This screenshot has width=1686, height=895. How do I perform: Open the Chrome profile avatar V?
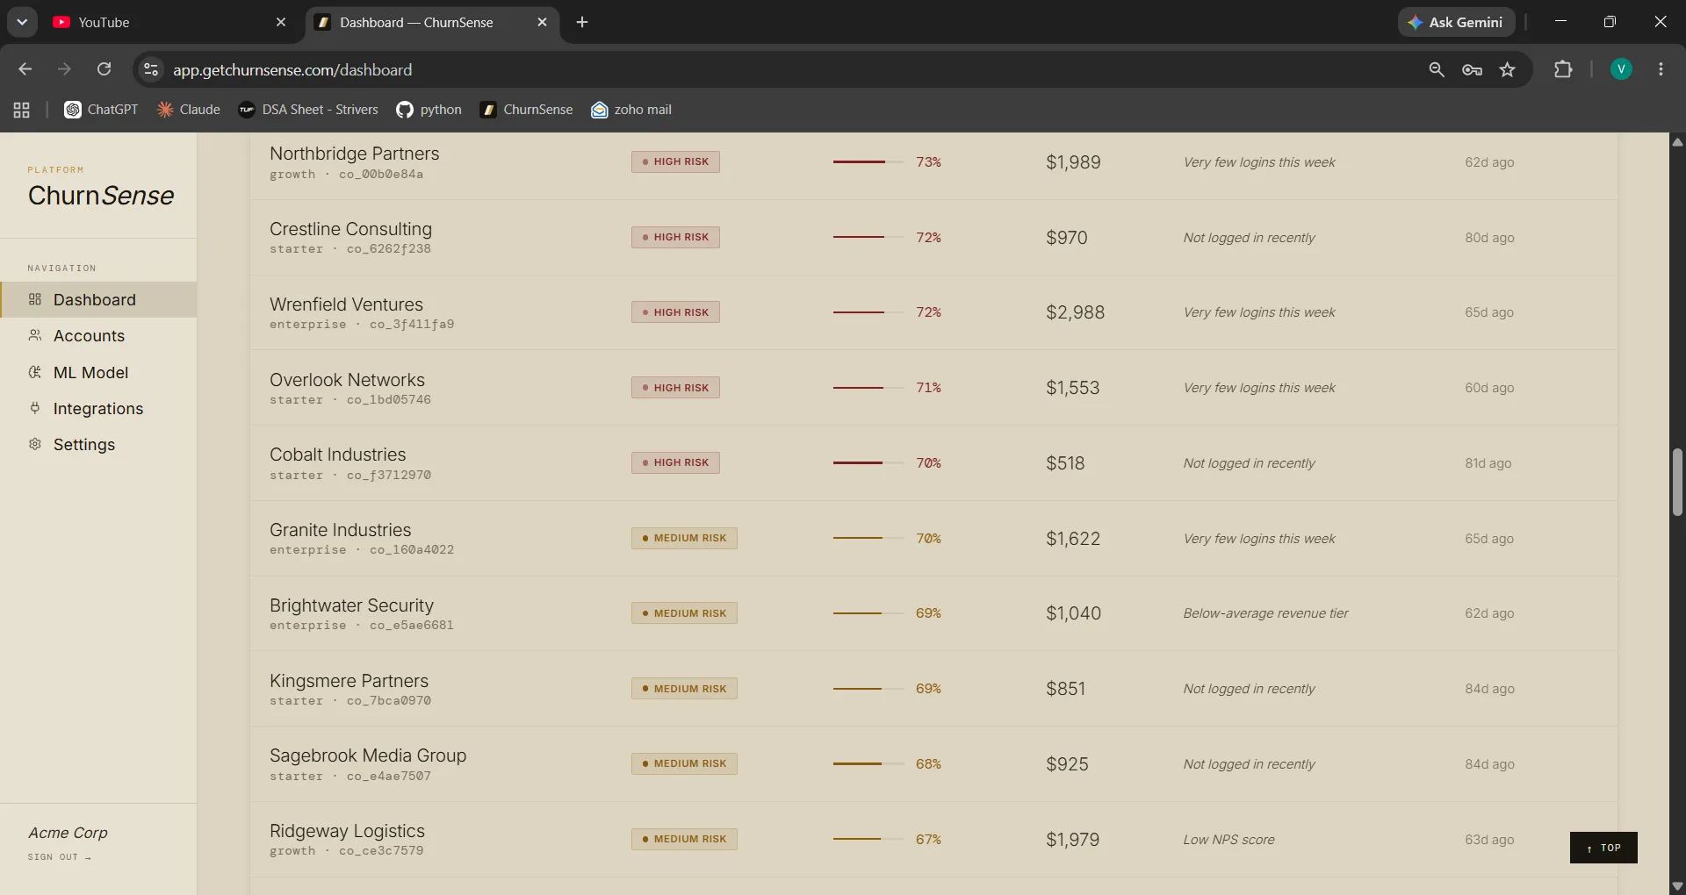pos(1621,69)
